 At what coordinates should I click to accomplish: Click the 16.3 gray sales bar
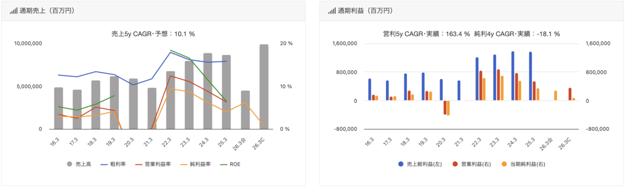coord(58,108)
